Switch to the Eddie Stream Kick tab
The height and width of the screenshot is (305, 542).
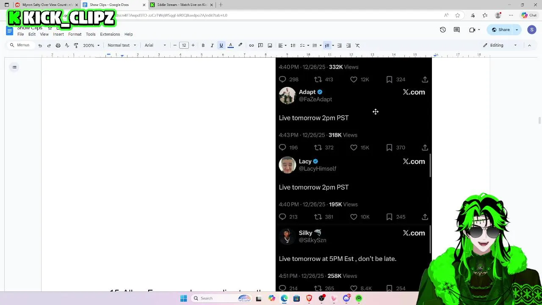pyautogui.click(x=181, y=5)
